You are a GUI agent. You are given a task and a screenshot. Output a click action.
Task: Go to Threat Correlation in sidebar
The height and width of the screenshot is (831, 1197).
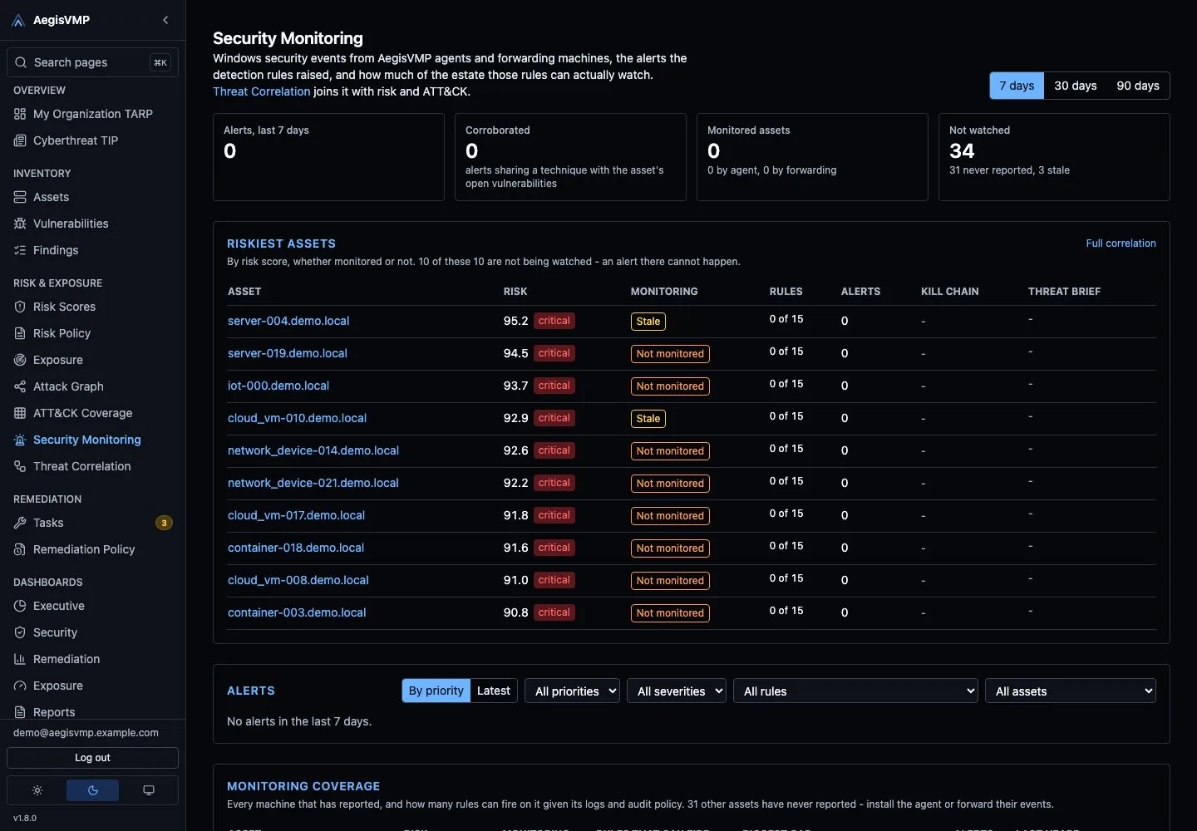pos(92,466)
